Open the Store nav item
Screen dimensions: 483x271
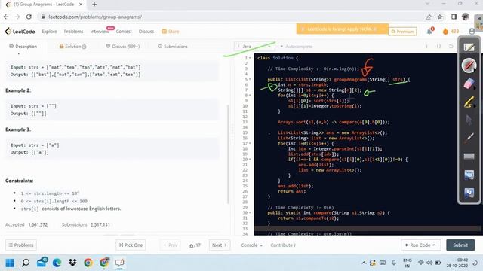[x=171, y=32]
